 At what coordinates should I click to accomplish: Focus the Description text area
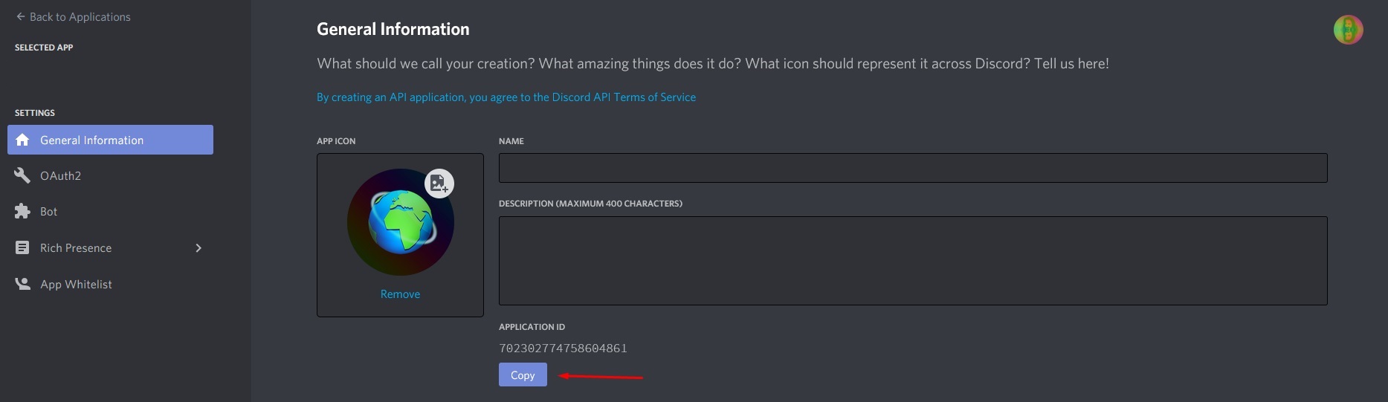pos(912,260)
